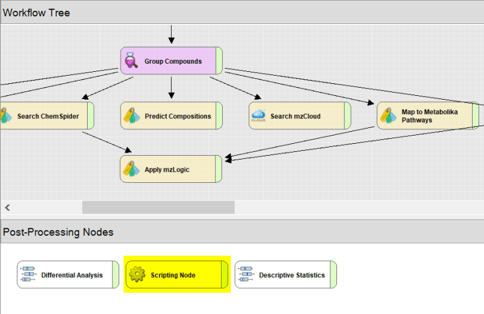
Task: Click the Descriptive Statistics box-plot icon
Action: click(246, 274)
